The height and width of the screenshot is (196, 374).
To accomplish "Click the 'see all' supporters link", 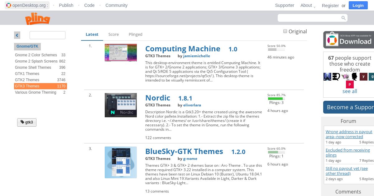I will pos(350,91).
